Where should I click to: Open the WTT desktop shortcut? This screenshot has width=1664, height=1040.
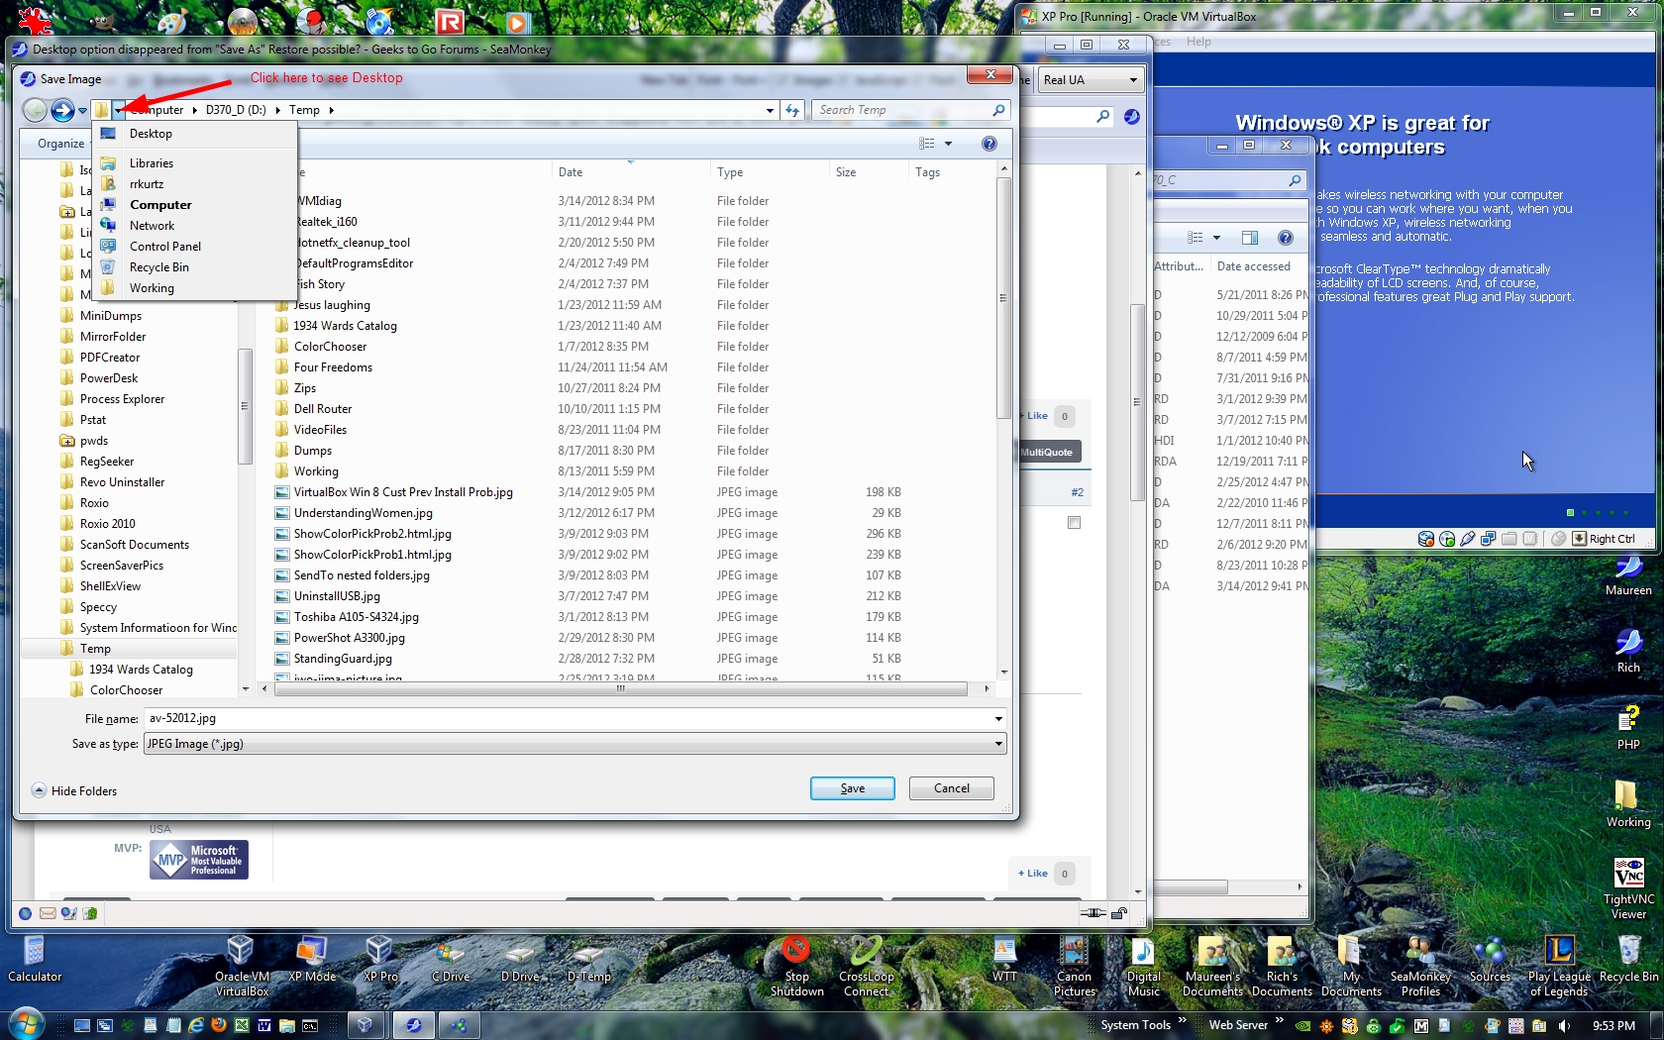pyautogui.click(x=1004, y=959)
